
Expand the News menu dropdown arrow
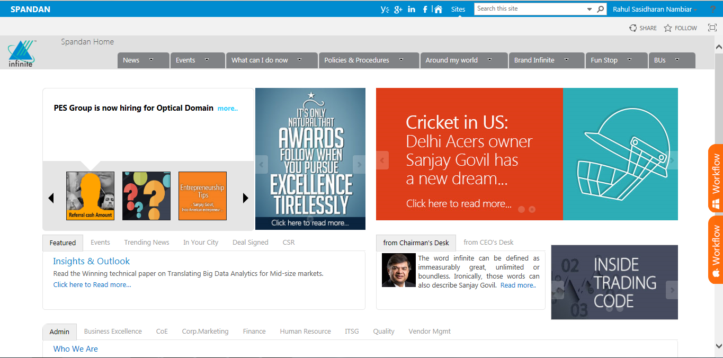point(151,60)
